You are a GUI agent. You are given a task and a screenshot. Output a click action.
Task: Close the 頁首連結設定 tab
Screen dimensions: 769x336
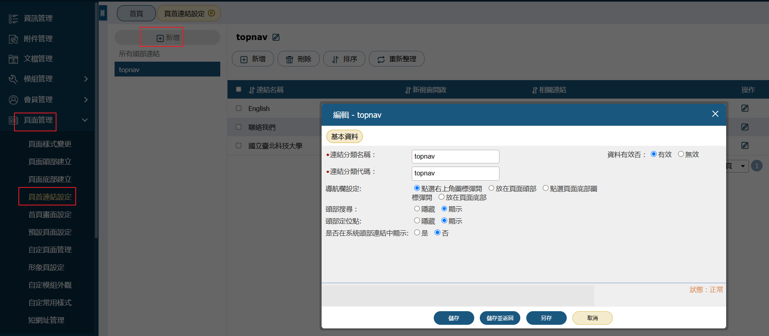coord(211,13)
